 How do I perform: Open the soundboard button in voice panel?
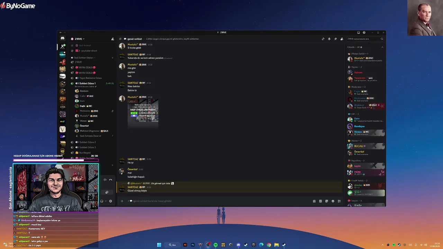(x=107, y=192)
